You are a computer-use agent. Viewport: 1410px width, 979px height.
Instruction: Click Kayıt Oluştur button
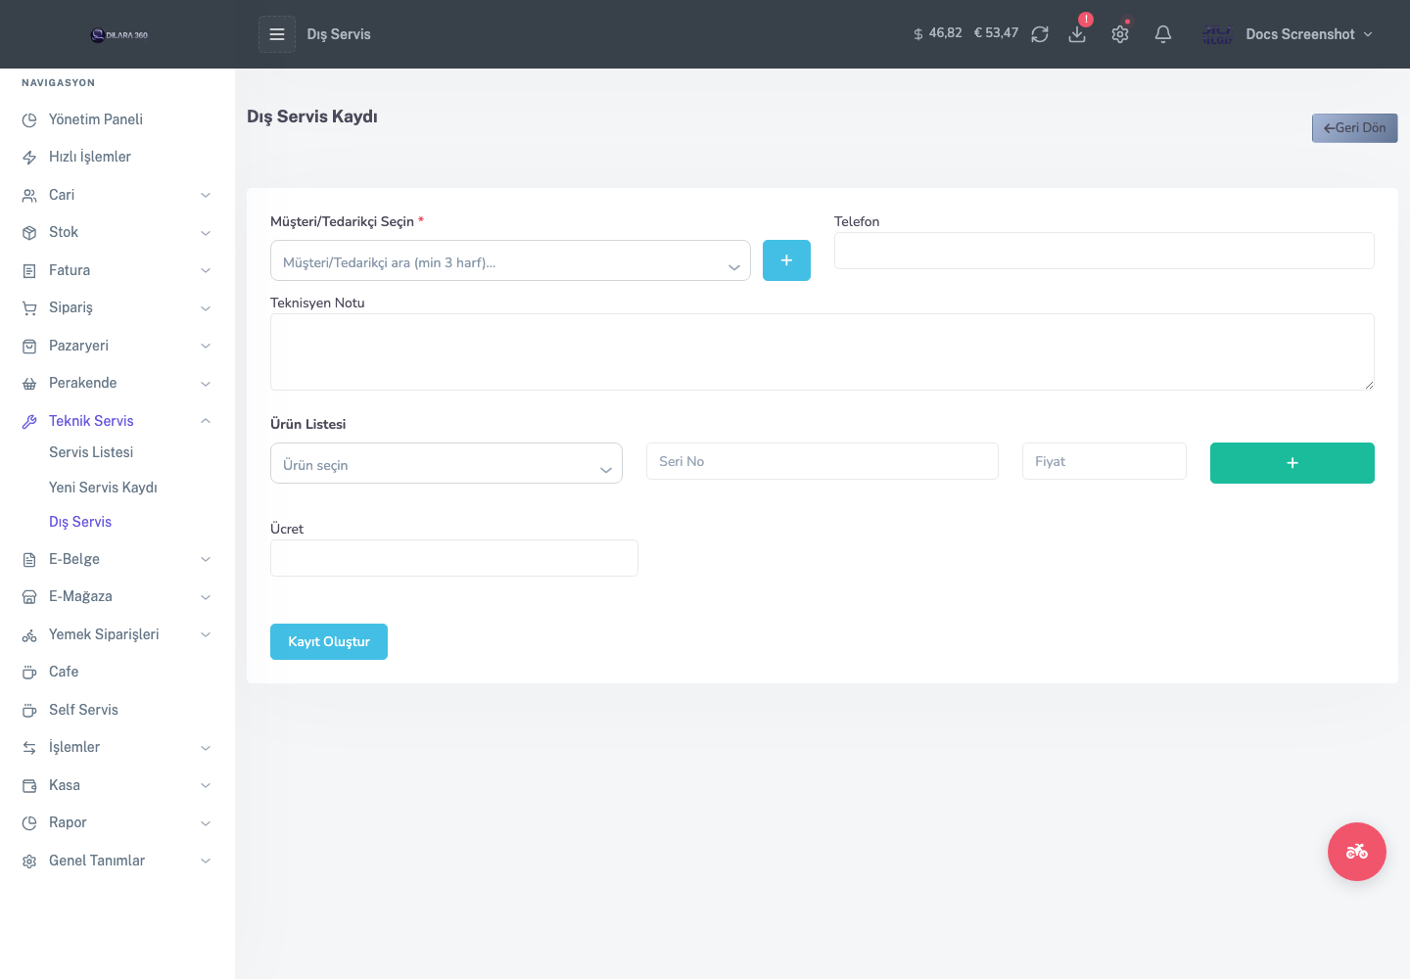point(329,642)
